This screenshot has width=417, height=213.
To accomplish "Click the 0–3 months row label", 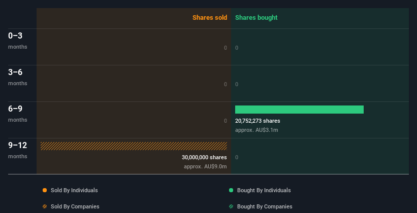I will pos(18,41).
